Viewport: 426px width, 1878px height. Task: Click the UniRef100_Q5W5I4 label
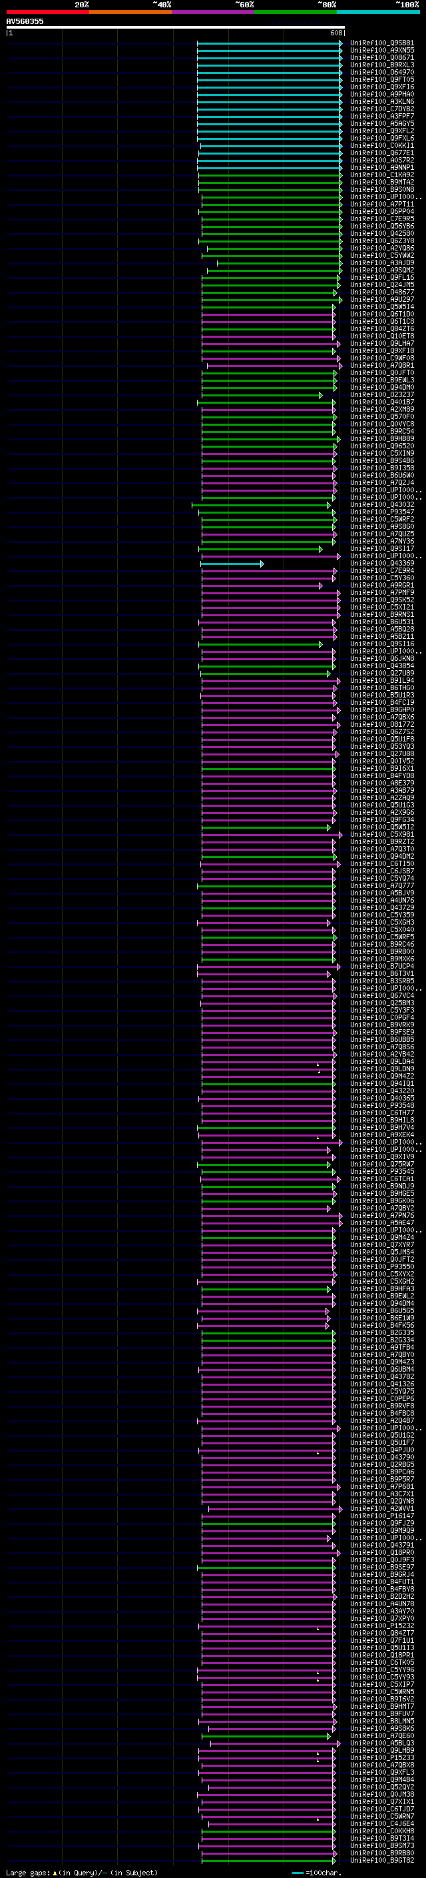point(381,307)
